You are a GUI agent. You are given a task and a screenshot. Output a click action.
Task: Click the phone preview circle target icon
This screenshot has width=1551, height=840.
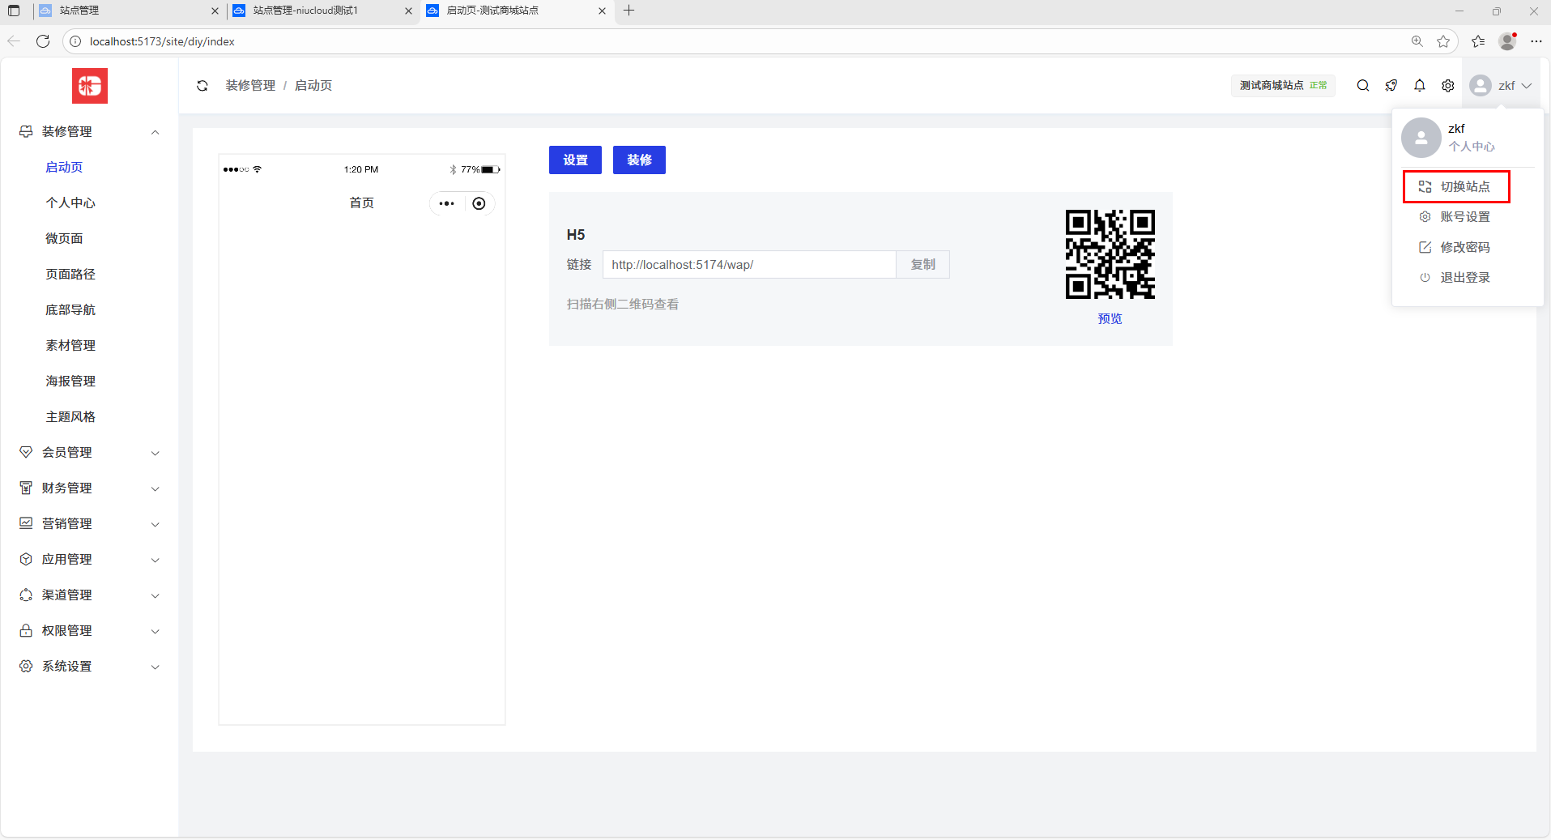pos(479,203)
